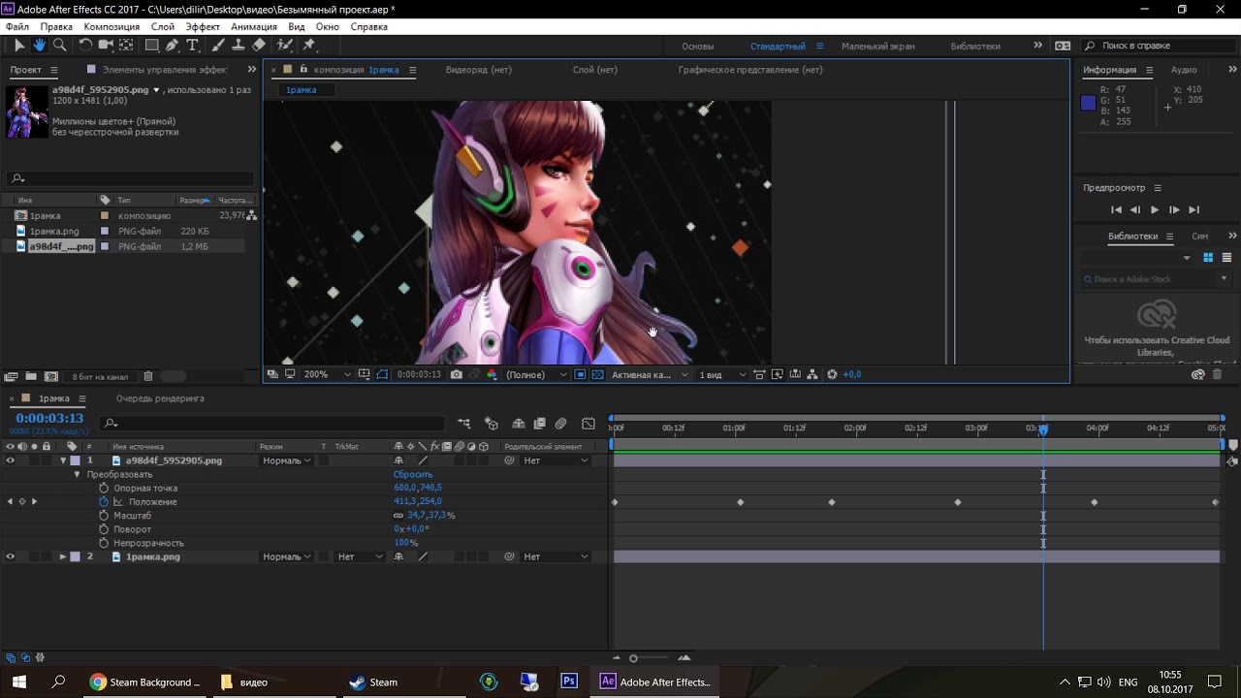The width and height of the screenshot is (1241, 698).
Task: Toggle composition viewer lock icon
Action: pos(304,70)
